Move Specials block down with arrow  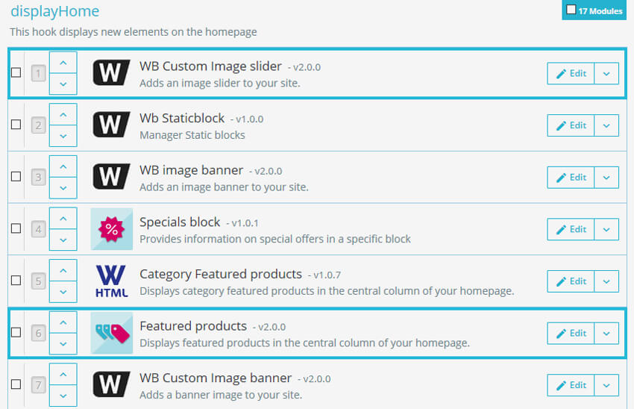63,240
